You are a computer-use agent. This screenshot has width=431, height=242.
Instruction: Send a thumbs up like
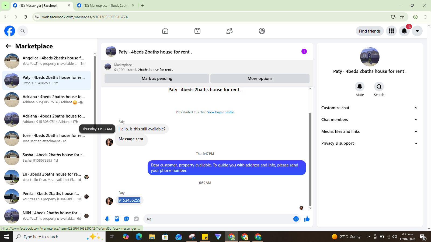click(x=307, y=219)
